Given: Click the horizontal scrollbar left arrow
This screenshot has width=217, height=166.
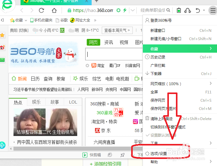Looking at the screenshot, I should pyautogui.click(x=11, y=149).
